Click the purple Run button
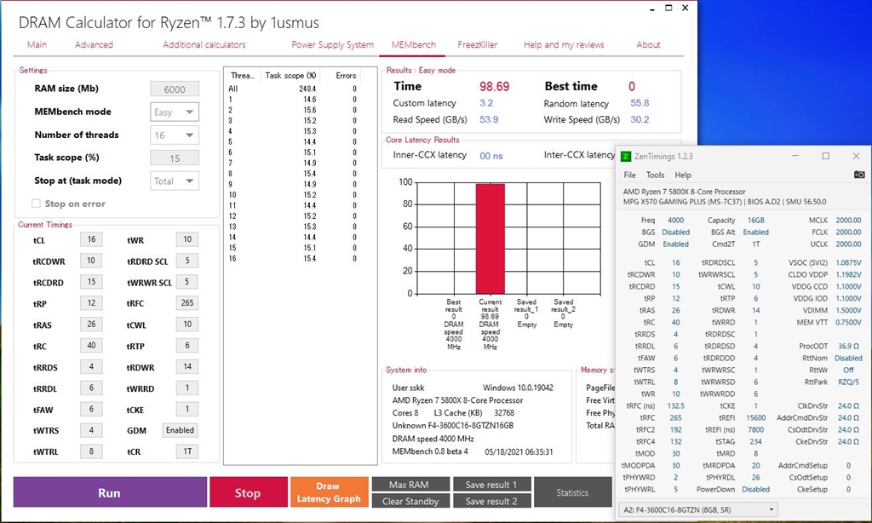Image resolution: width=872 pixels, height=523 pixels. coord(110,491)
